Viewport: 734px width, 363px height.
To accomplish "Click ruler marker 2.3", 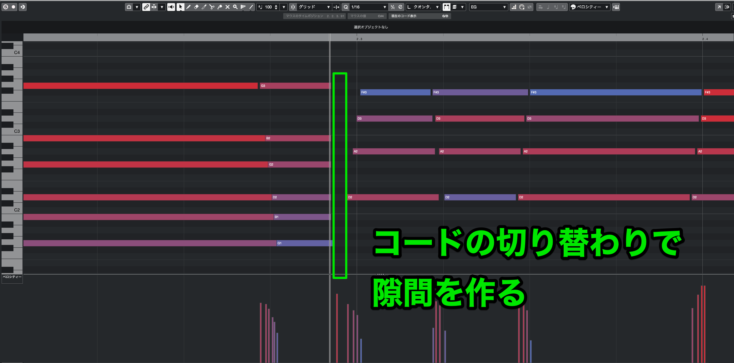I will [x=359, y=39].
